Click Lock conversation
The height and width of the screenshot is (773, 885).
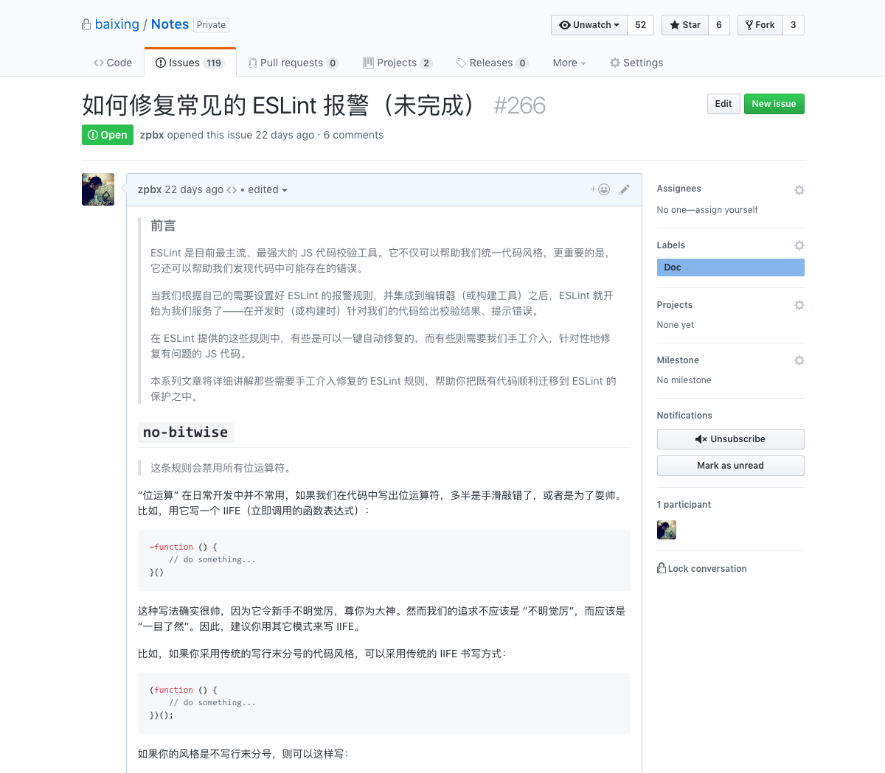[702, 569]
